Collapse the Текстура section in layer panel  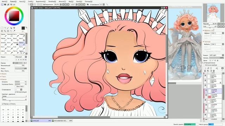click(x=207, y=42)
